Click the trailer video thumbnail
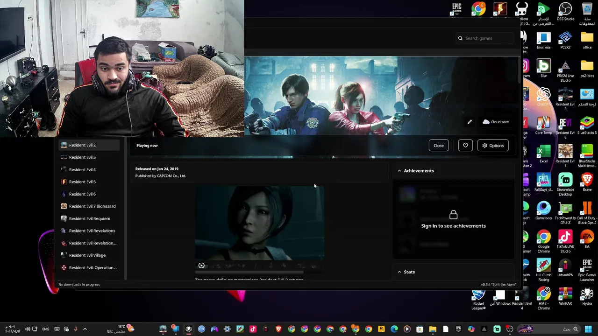 pos(259,223)
